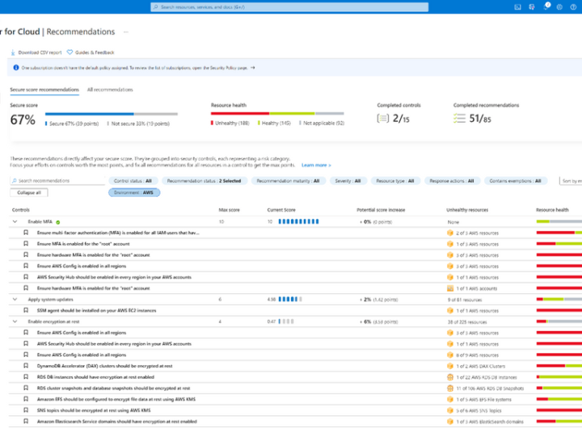Click icon beside AWS ElasticSearch domains

pos(450,422)
